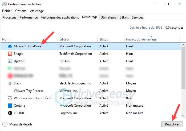
Task: Click the Slack app icon
Action: point(10,83)
